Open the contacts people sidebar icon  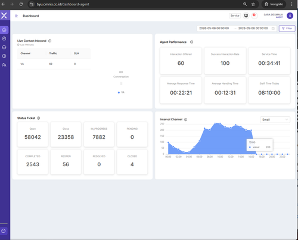4,65
